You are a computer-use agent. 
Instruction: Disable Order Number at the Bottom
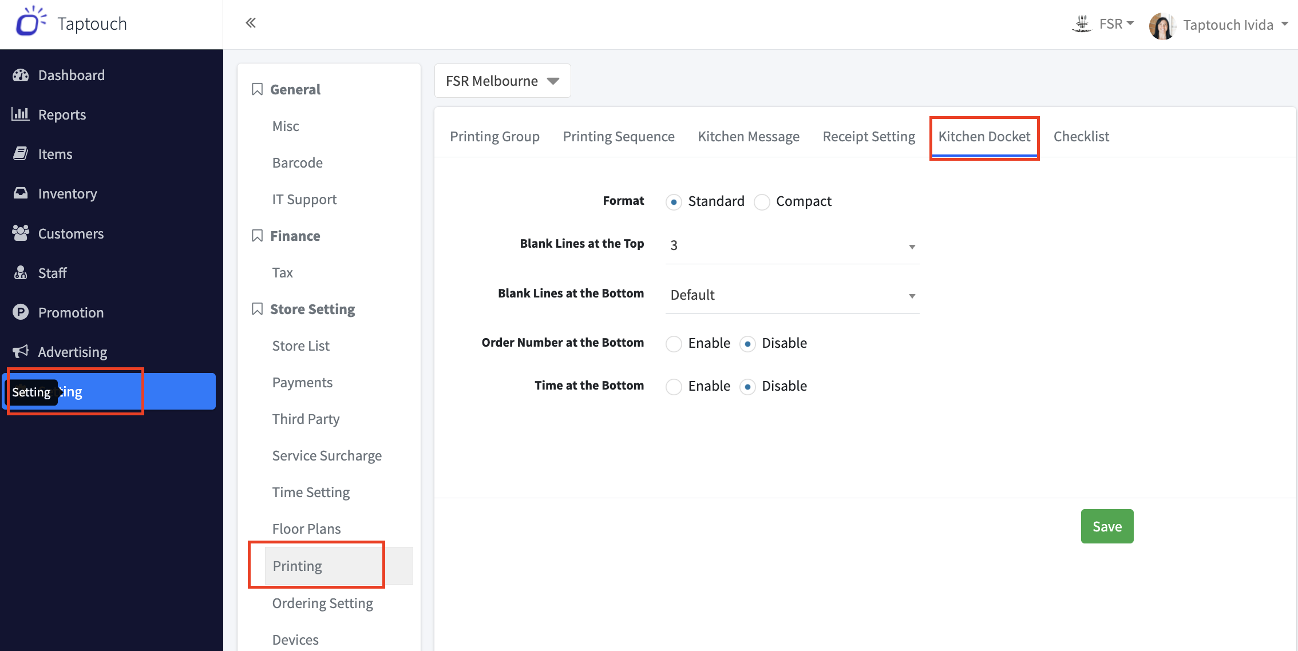747,344
